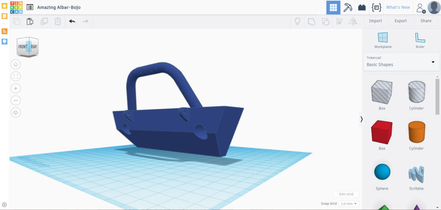Click the Copy icon in toolbar

16,21
